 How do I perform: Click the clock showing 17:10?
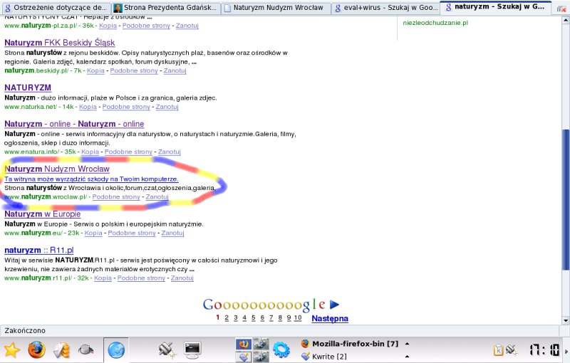pyautogui.click(x=544, y=349)
